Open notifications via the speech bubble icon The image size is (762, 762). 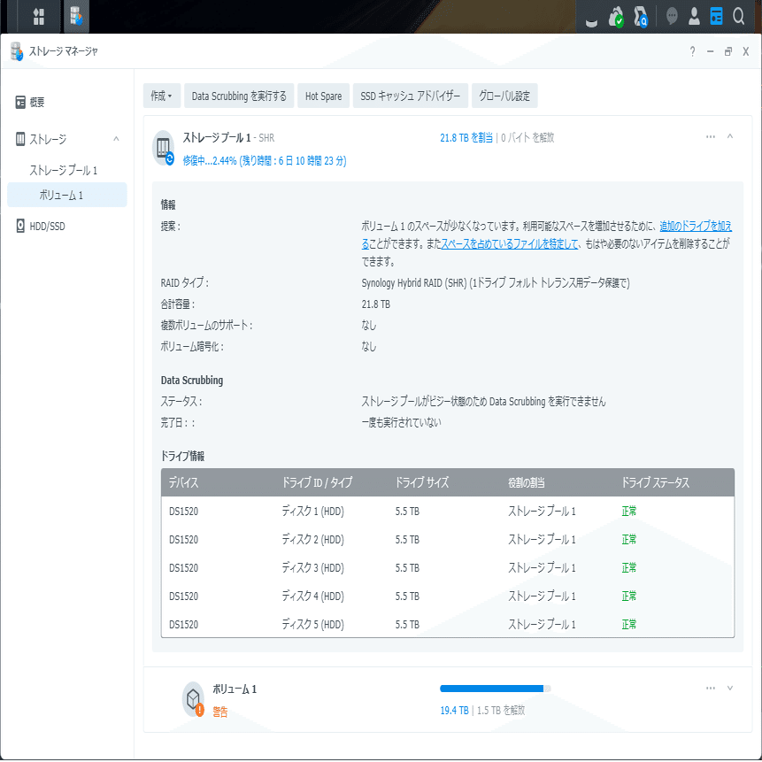click(x=670, y=16)
